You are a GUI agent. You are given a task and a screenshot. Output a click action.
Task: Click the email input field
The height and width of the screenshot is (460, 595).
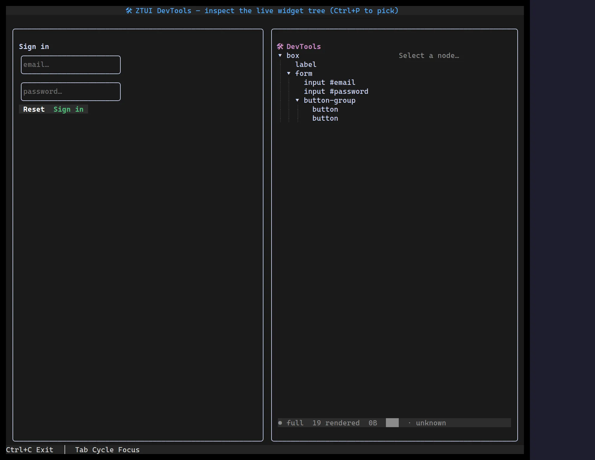click(x=71, y=65)
